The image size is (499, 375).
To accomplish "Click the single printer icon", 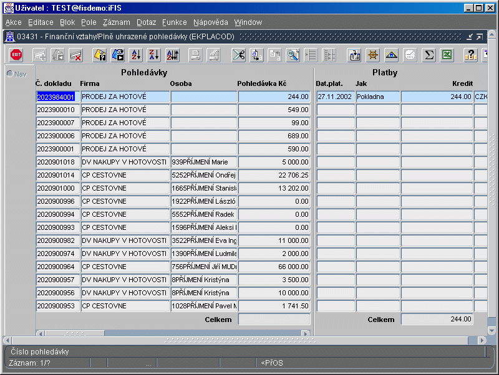I will (x=195, y=55).
